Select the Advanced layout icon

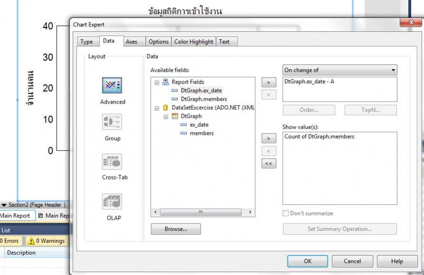click(112, 86)
